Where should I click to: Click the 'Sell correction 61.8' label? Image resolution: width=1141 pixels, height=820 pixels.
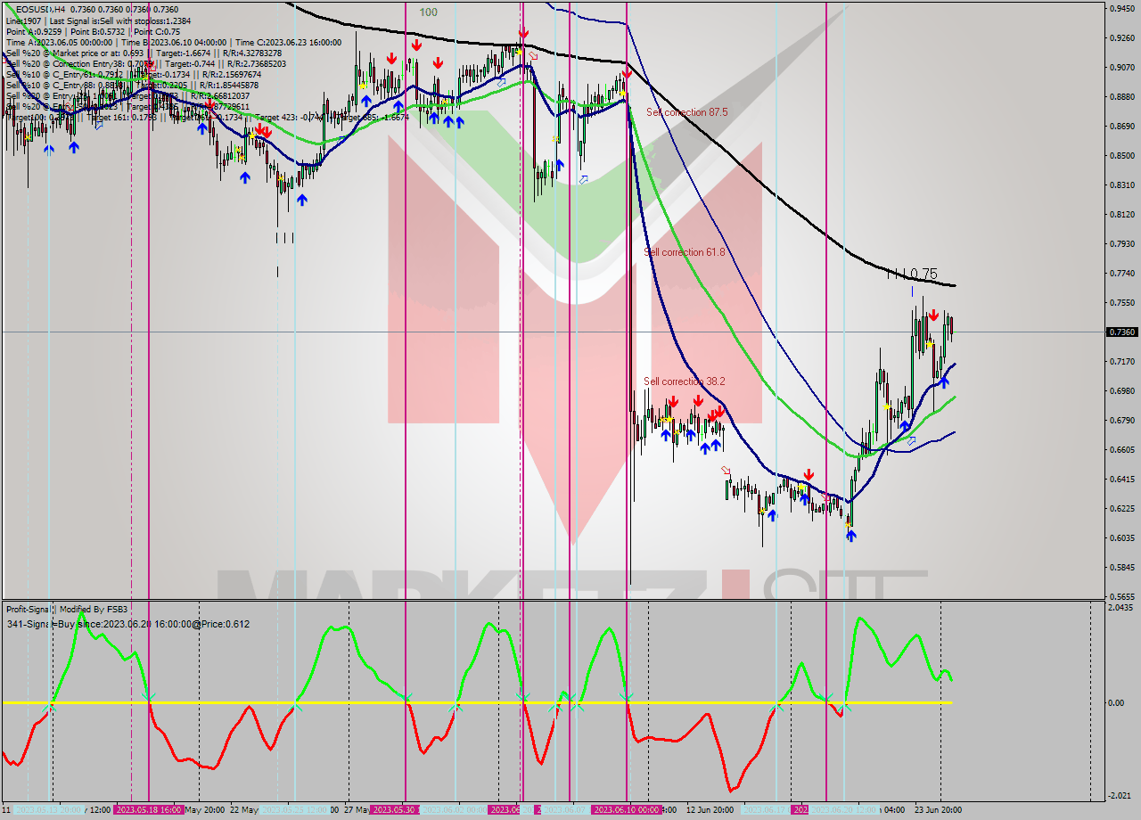(685, 252)
